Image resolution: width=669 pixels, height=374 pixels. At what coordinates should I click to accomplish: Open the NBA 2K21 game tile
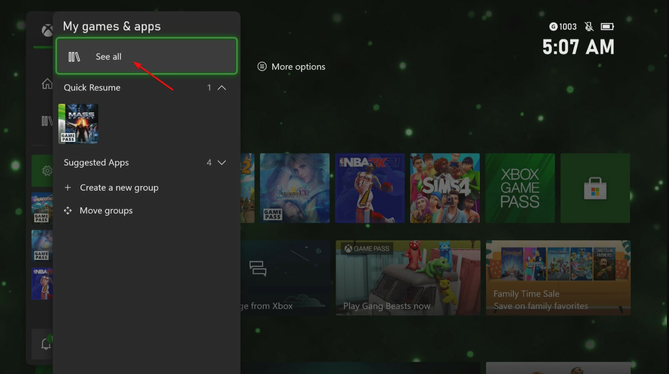[370, 188]
